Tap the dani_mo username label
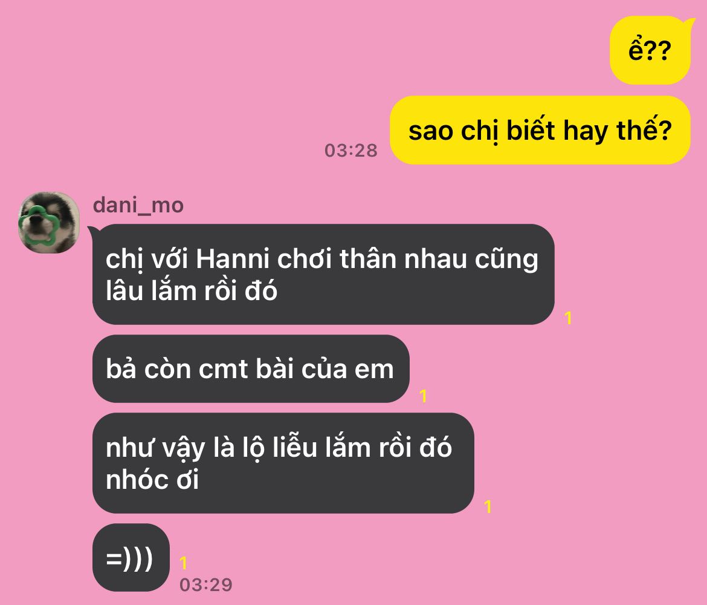 [x=138, y=206]
